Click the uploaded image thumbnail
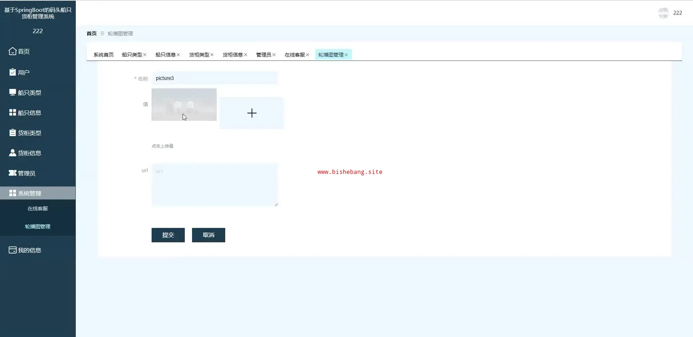 tap(184, 104)
